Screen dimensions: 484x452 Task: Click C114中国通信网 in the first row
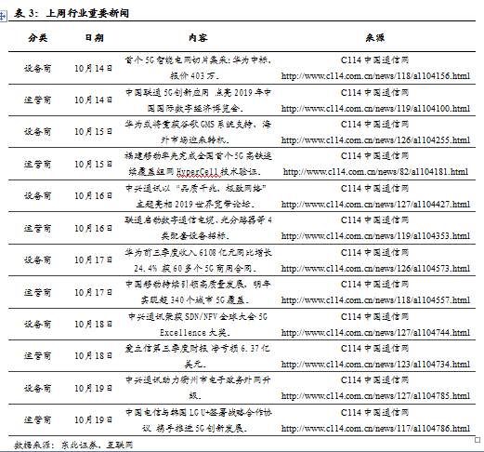point(375,60)
